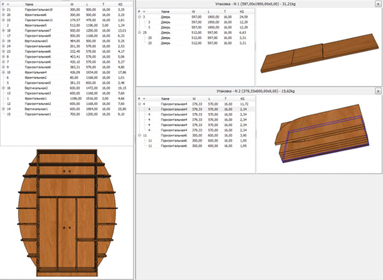Open P column sort arrow in main parts list
Image resolution: width=383 pixels, height=280 pixels.
tap(7, 4)
